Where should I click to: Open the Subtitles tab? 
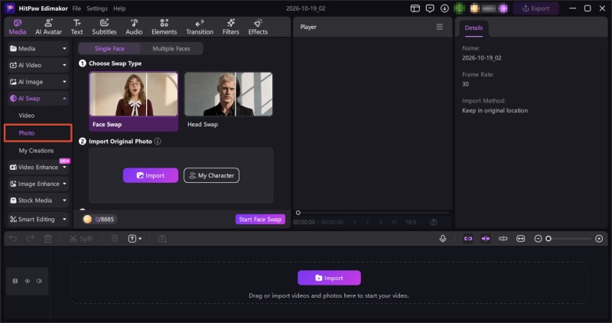[104, 27]
